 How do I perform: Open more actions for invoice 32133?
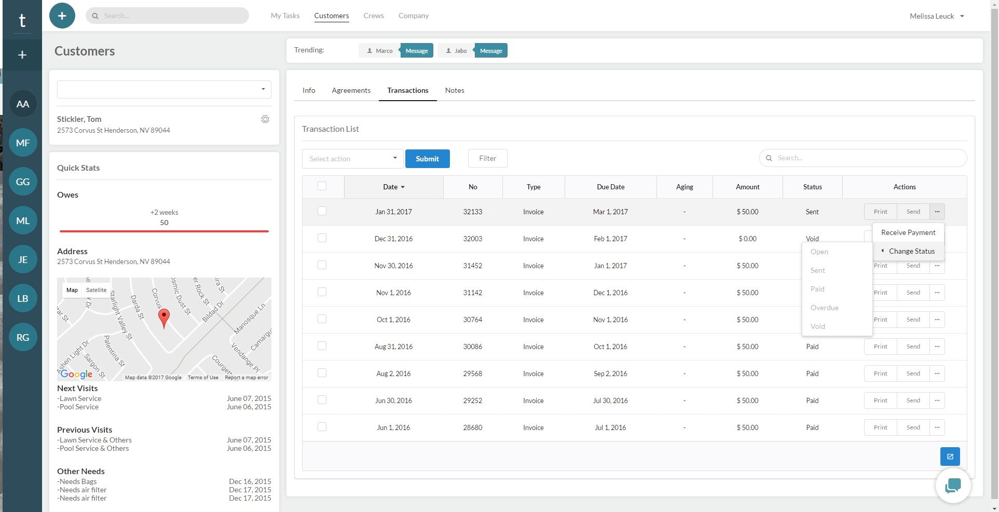click(x=937, y=212)
